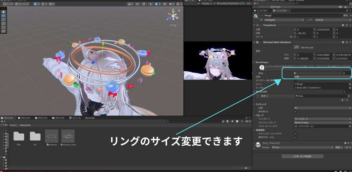Collapse the BlendShapes section
352x172 pixels.
(254, 62)
